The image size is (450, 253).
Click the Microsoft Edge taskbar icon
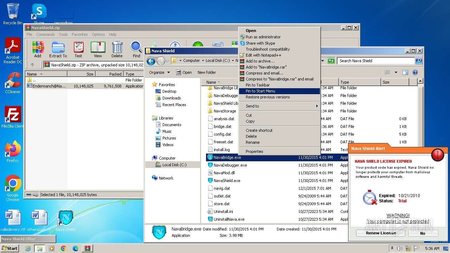[76, 248]
